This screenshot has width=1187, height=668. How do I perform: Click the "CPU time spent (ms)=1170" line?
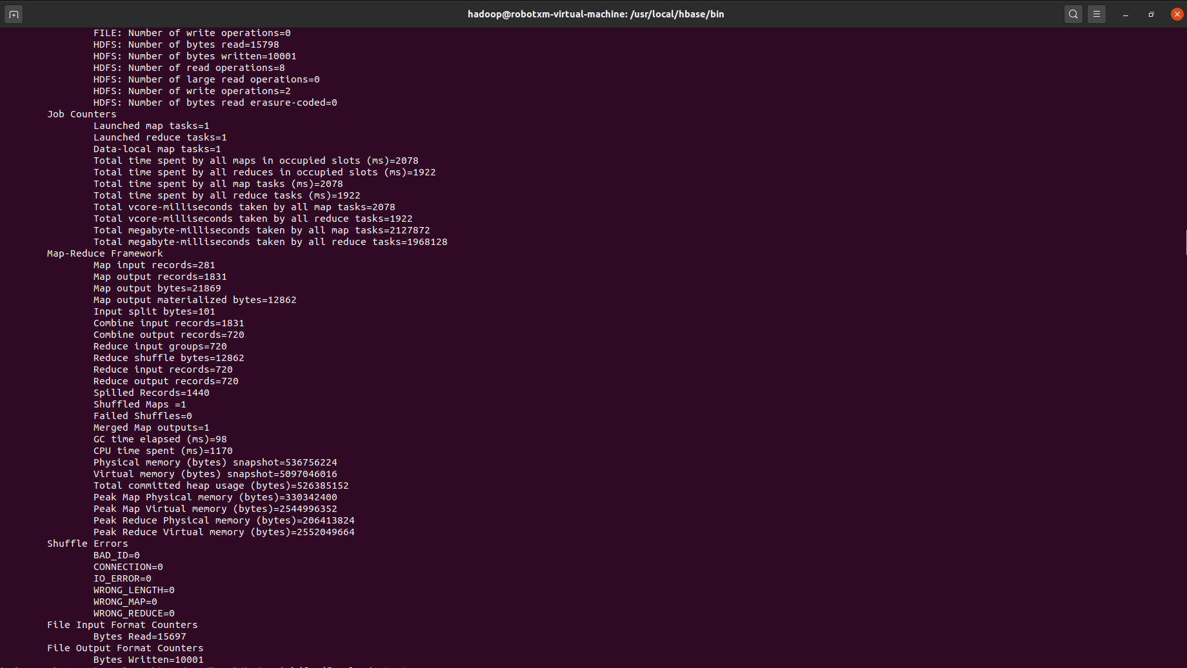pyautogui.click(x=163, y=451)
